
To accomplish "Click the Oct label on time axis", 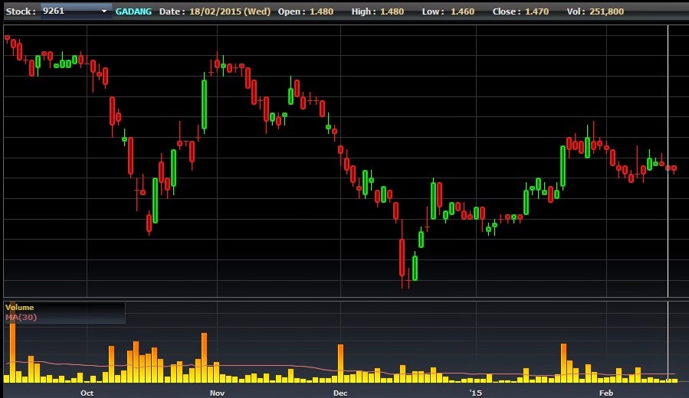I will 87,393.
